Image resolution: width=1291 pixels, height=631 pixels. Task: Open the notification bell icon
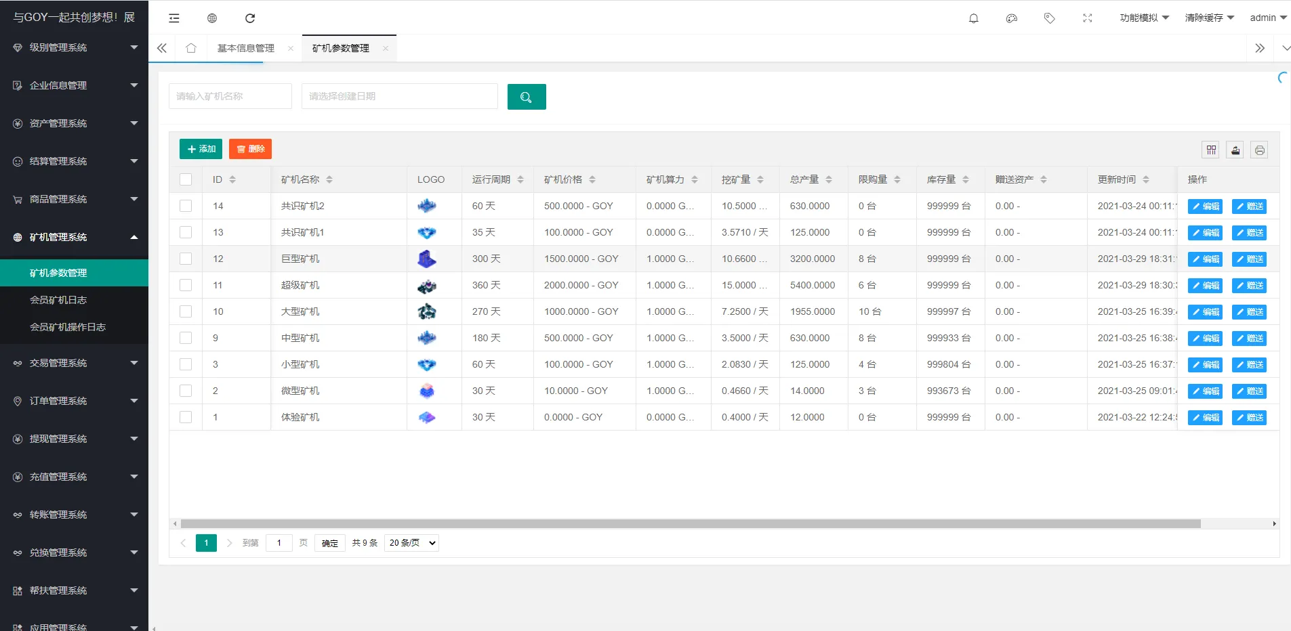pyautogui.click(x=973, y=18)
